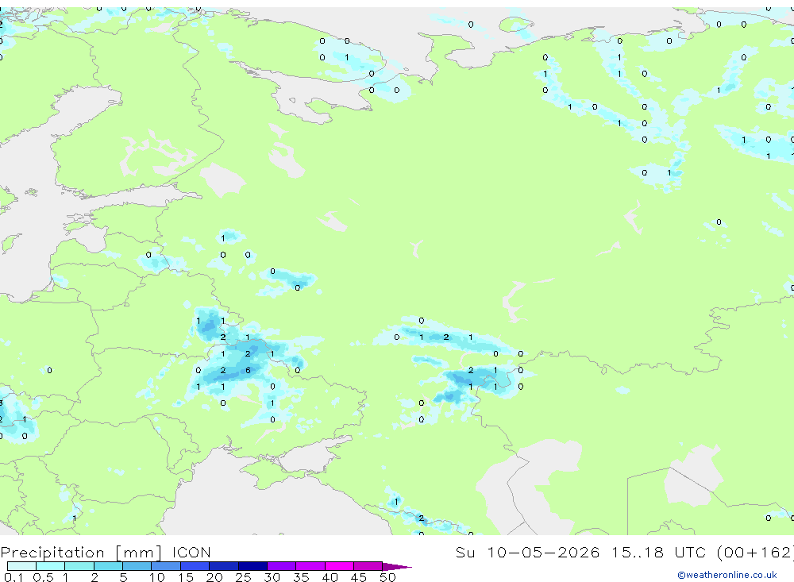Click the legend label '40'
The height and width of the screenshot is (582, 794).
coord(330,577)
